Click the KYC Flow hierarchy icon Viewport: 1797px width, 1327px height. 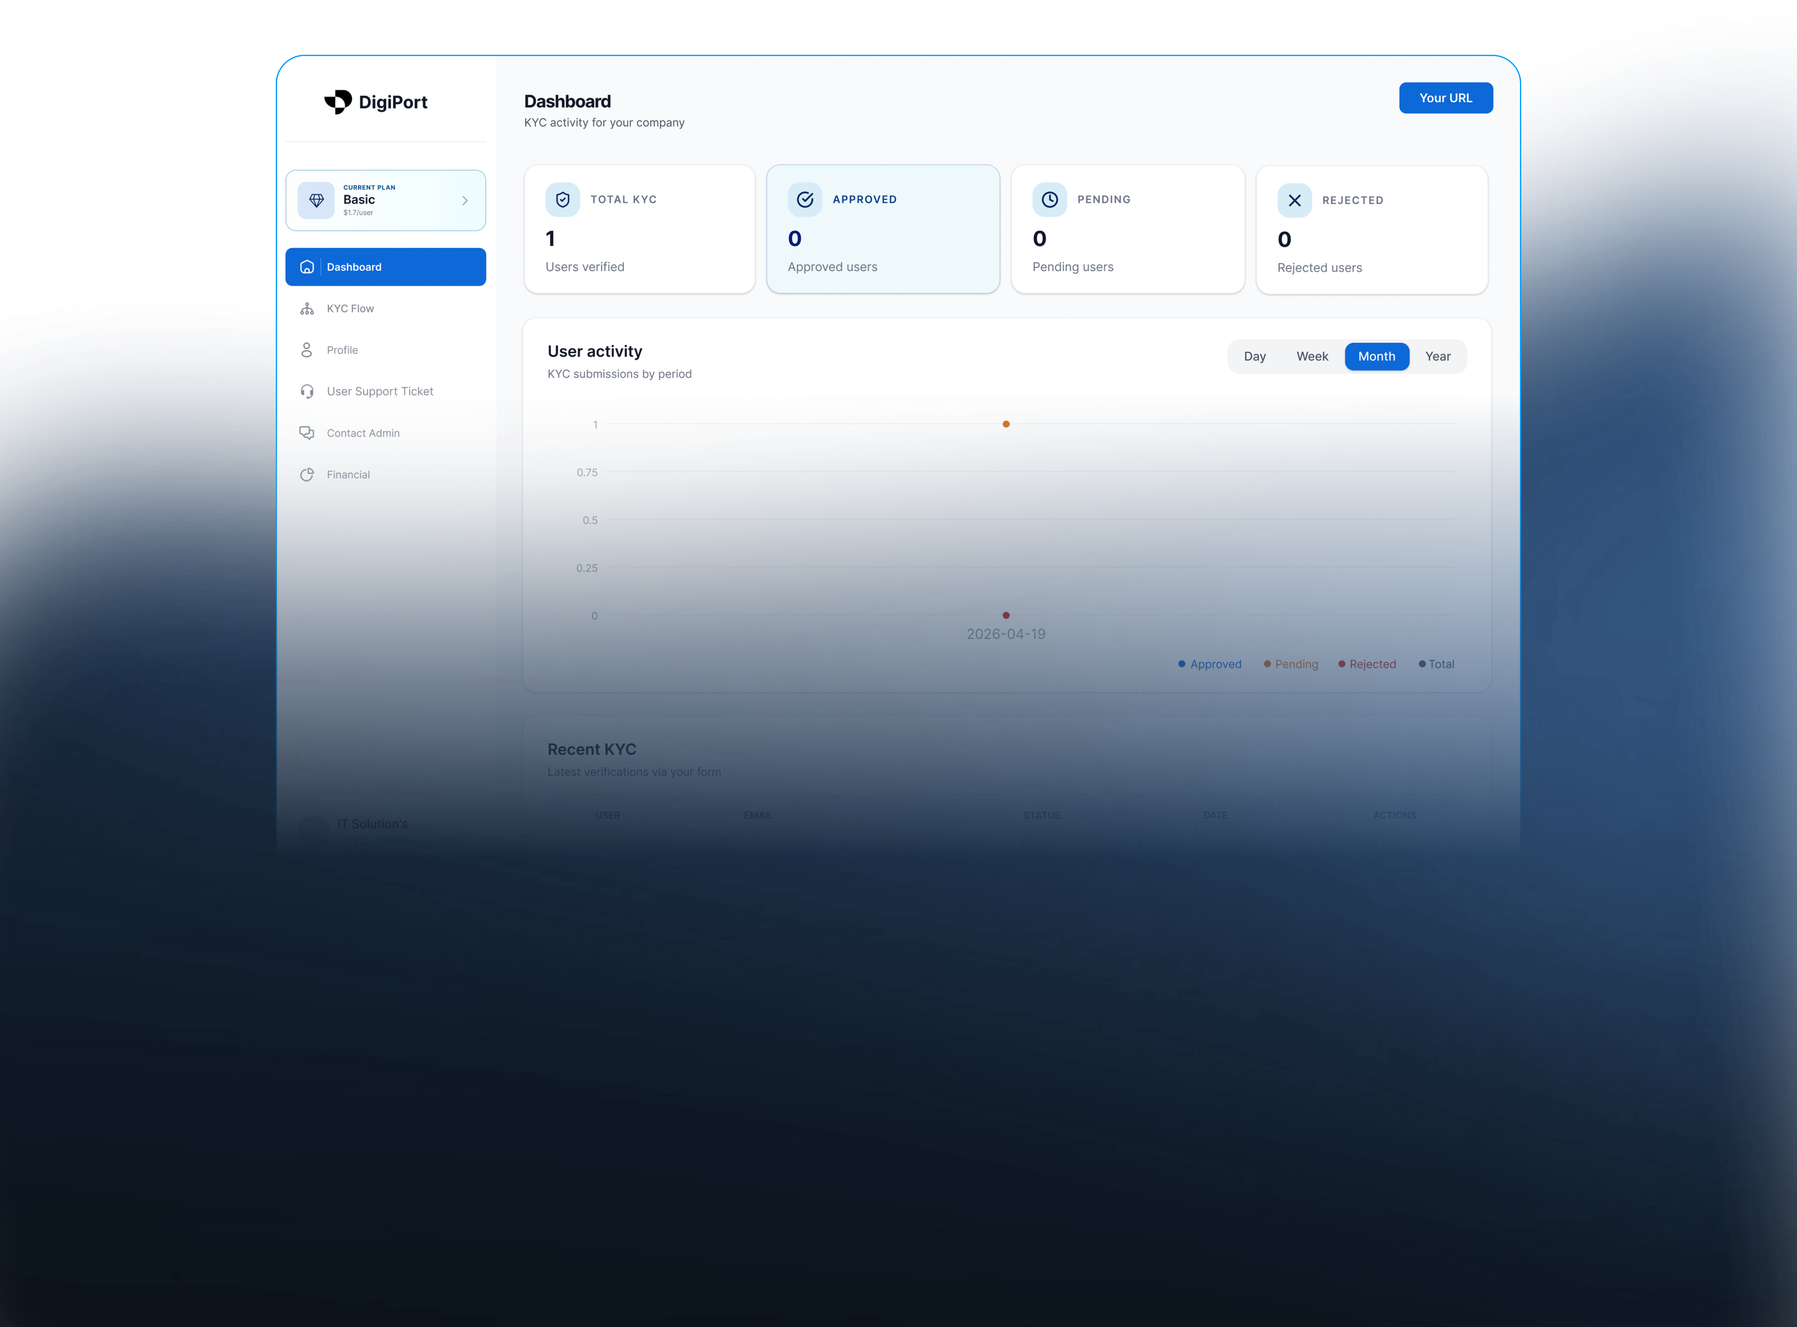307,309
